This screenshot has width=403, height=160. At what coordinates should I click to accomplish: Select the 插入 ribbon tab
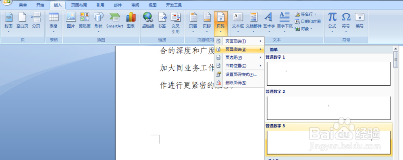click(x=58, y=5)
